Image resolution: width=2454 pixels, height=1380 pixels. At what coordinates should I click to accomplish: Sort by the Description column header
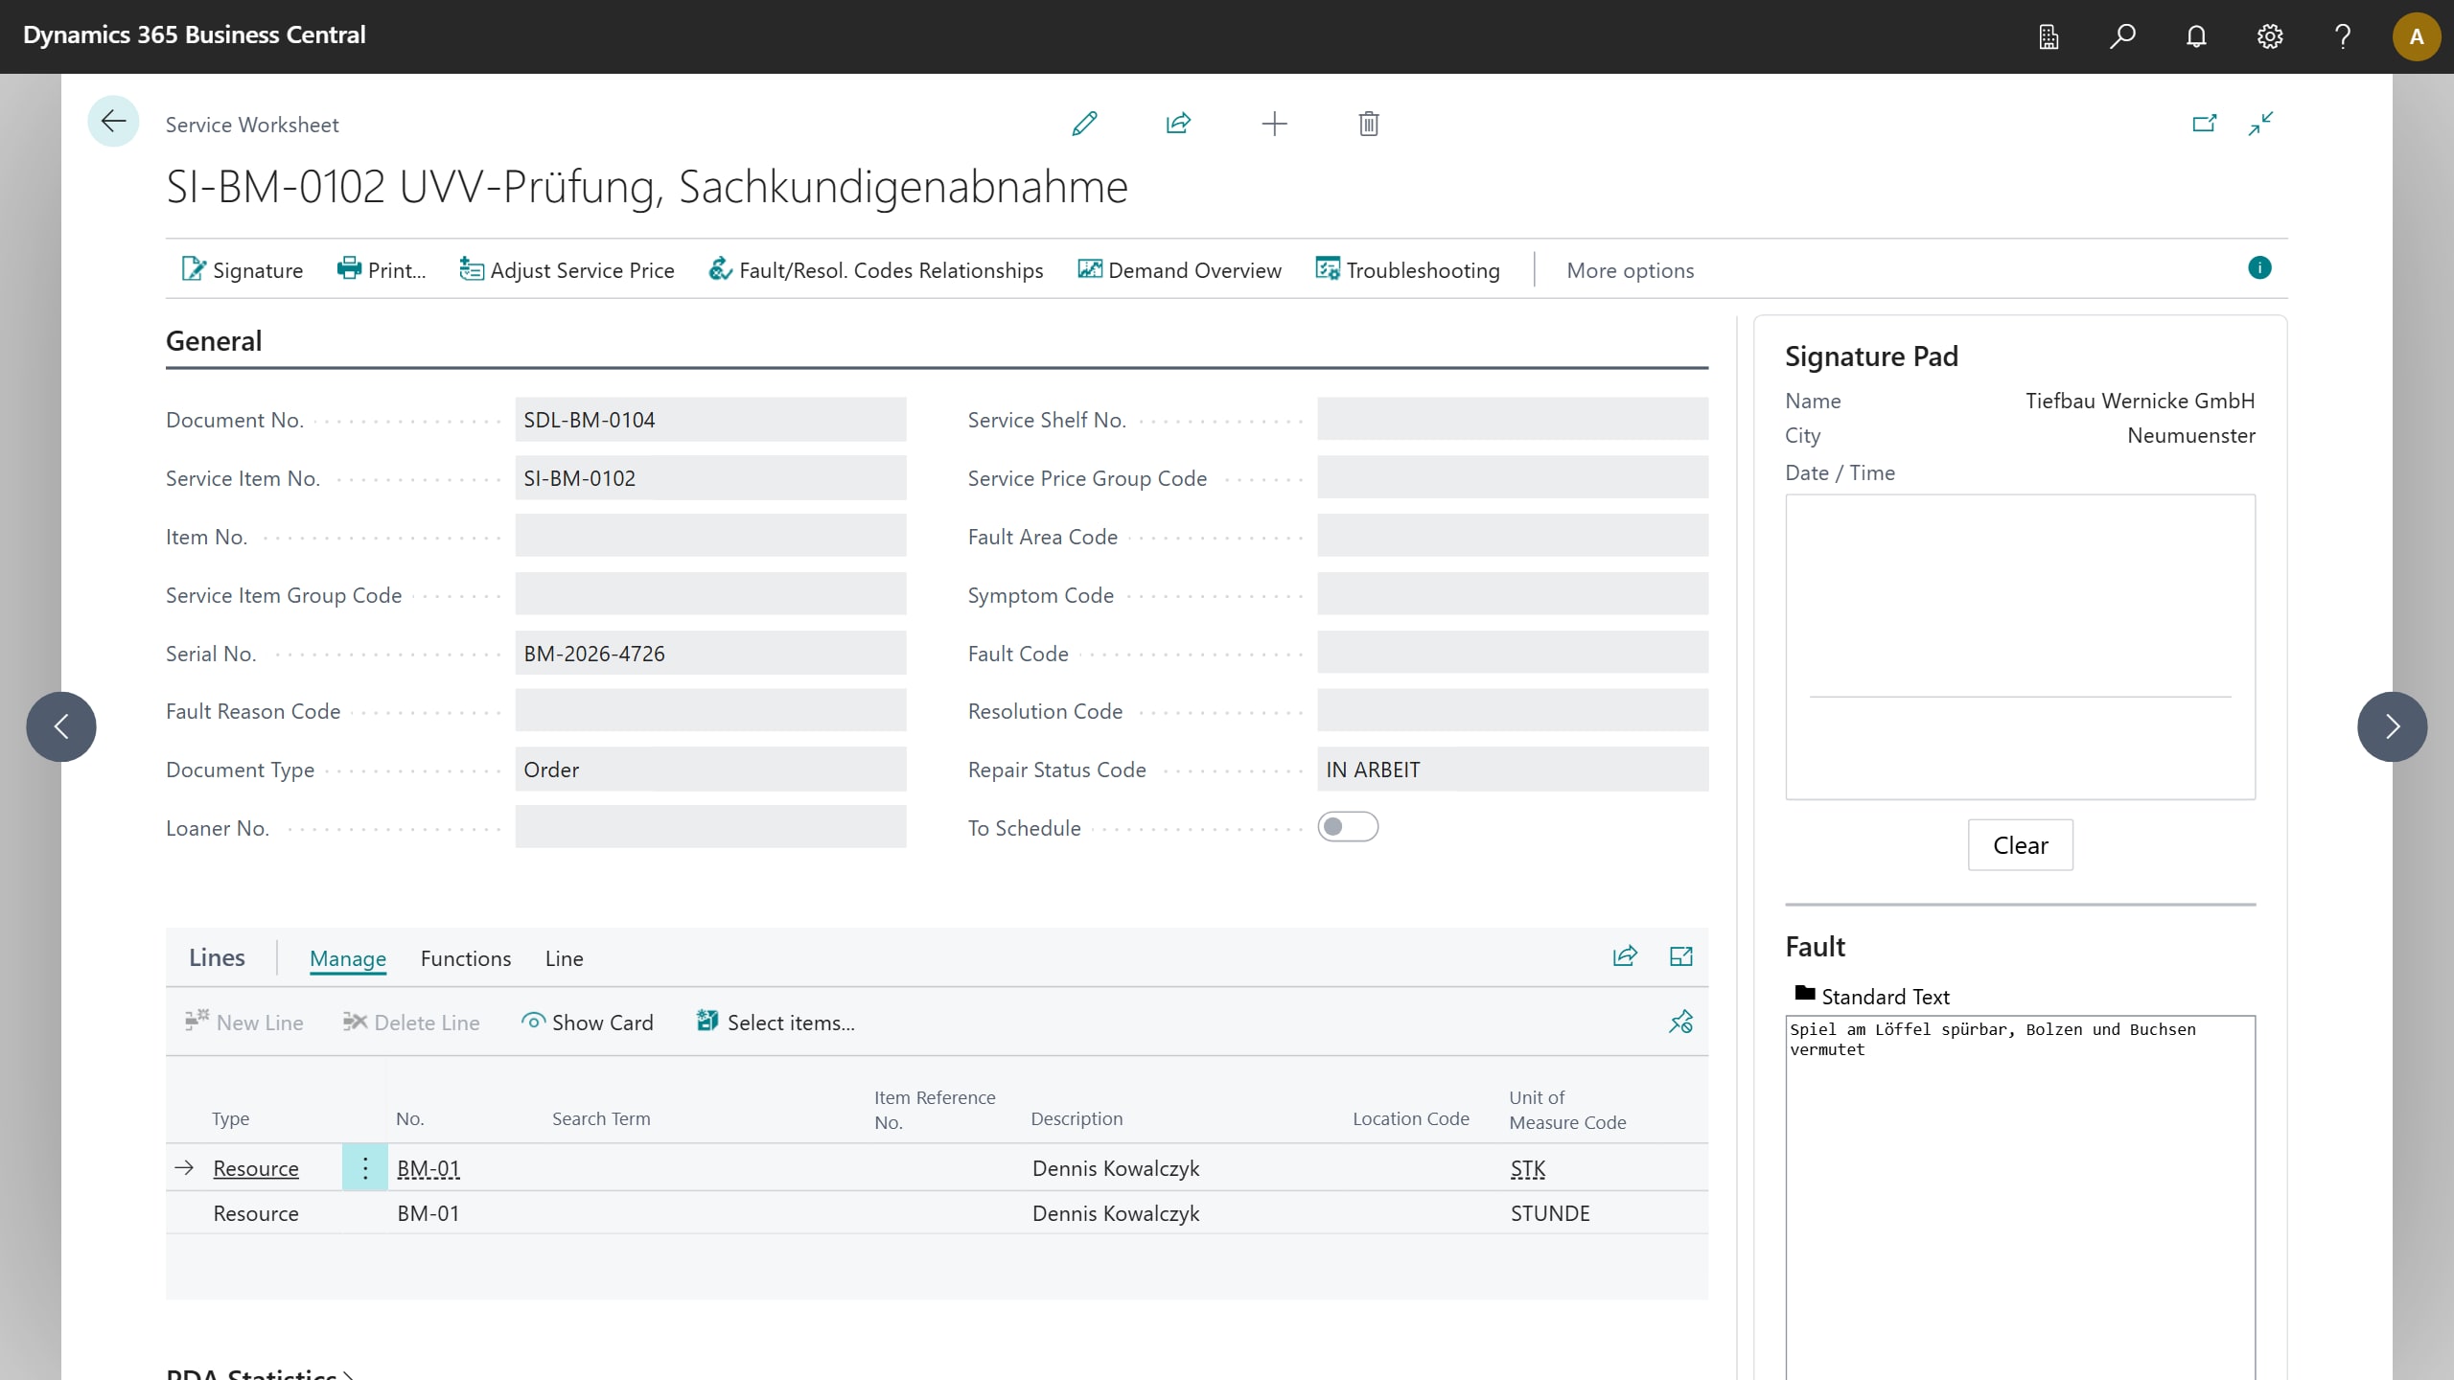(x=1077, y=1118)
